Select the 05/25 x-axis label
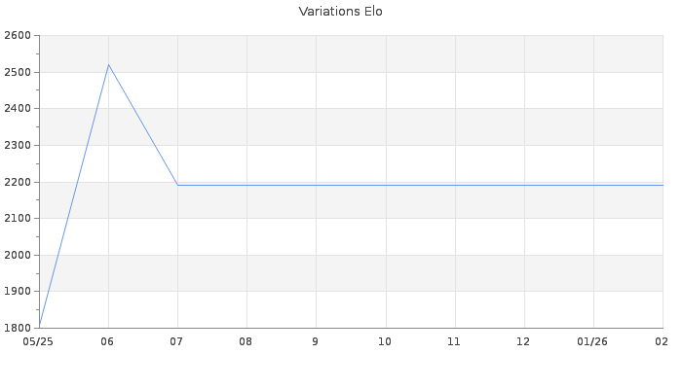The height and width of the screenshot is (389, 682). 39,341
